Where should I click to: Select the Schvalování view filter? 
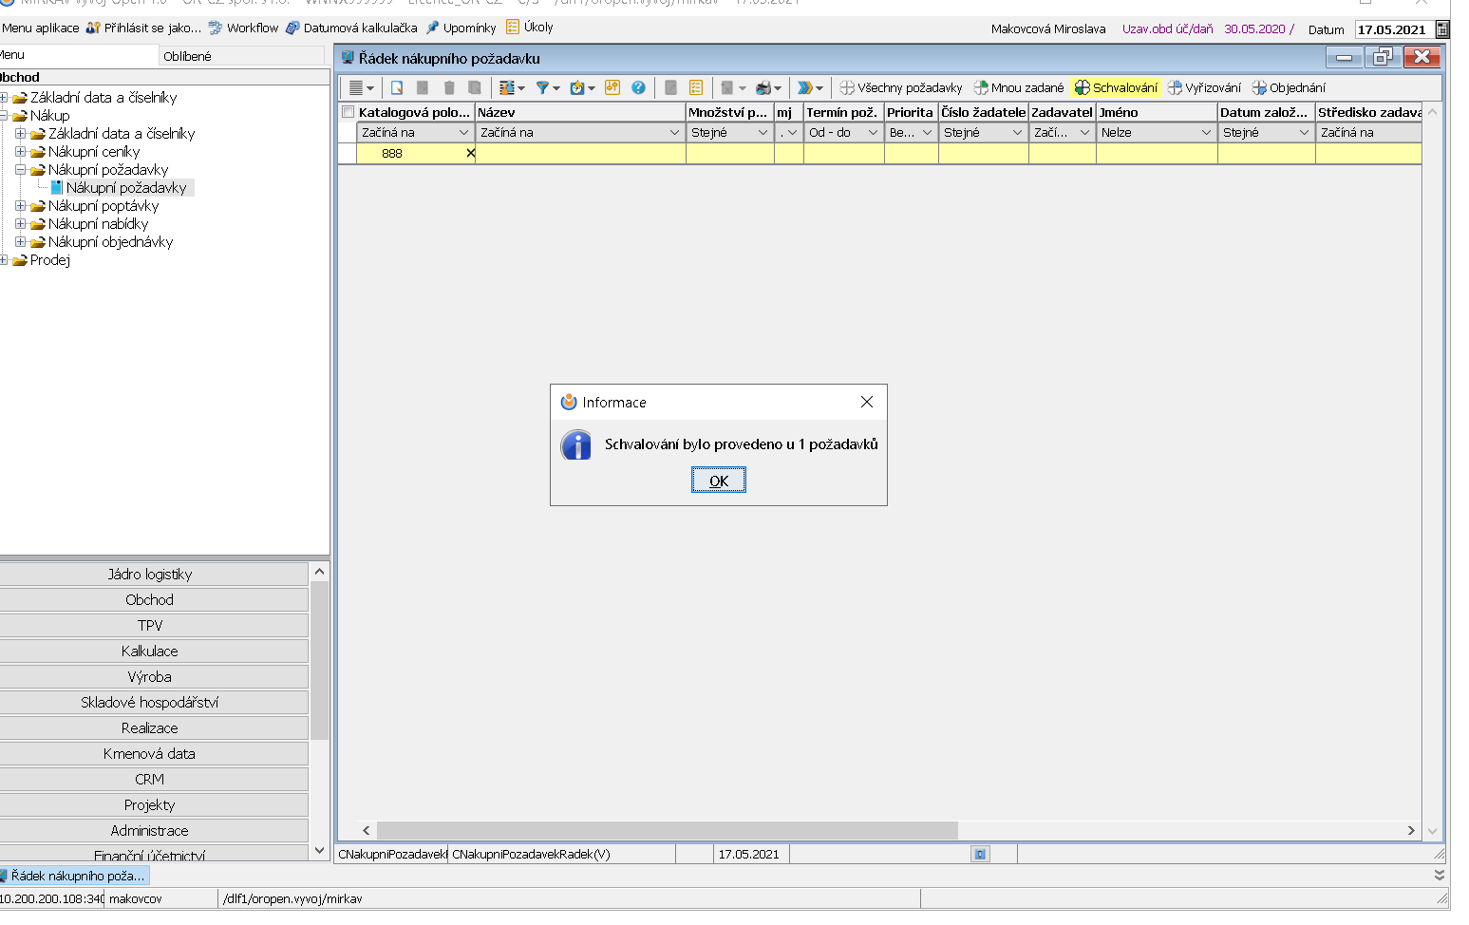[1116, 87]
